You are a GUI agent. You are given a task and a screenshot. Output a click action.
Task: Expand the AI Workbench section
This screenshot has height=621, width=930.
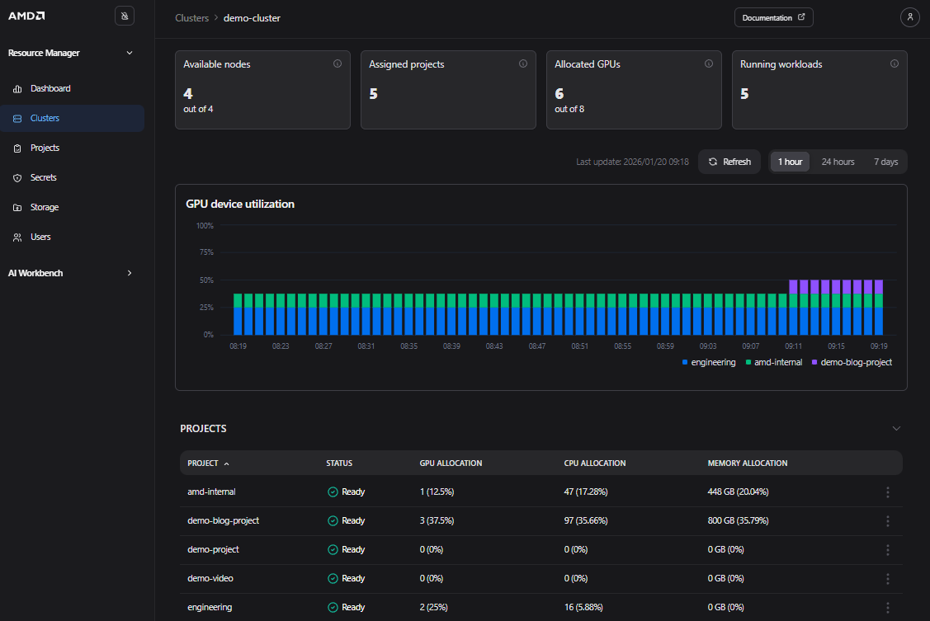click(129, 273)
